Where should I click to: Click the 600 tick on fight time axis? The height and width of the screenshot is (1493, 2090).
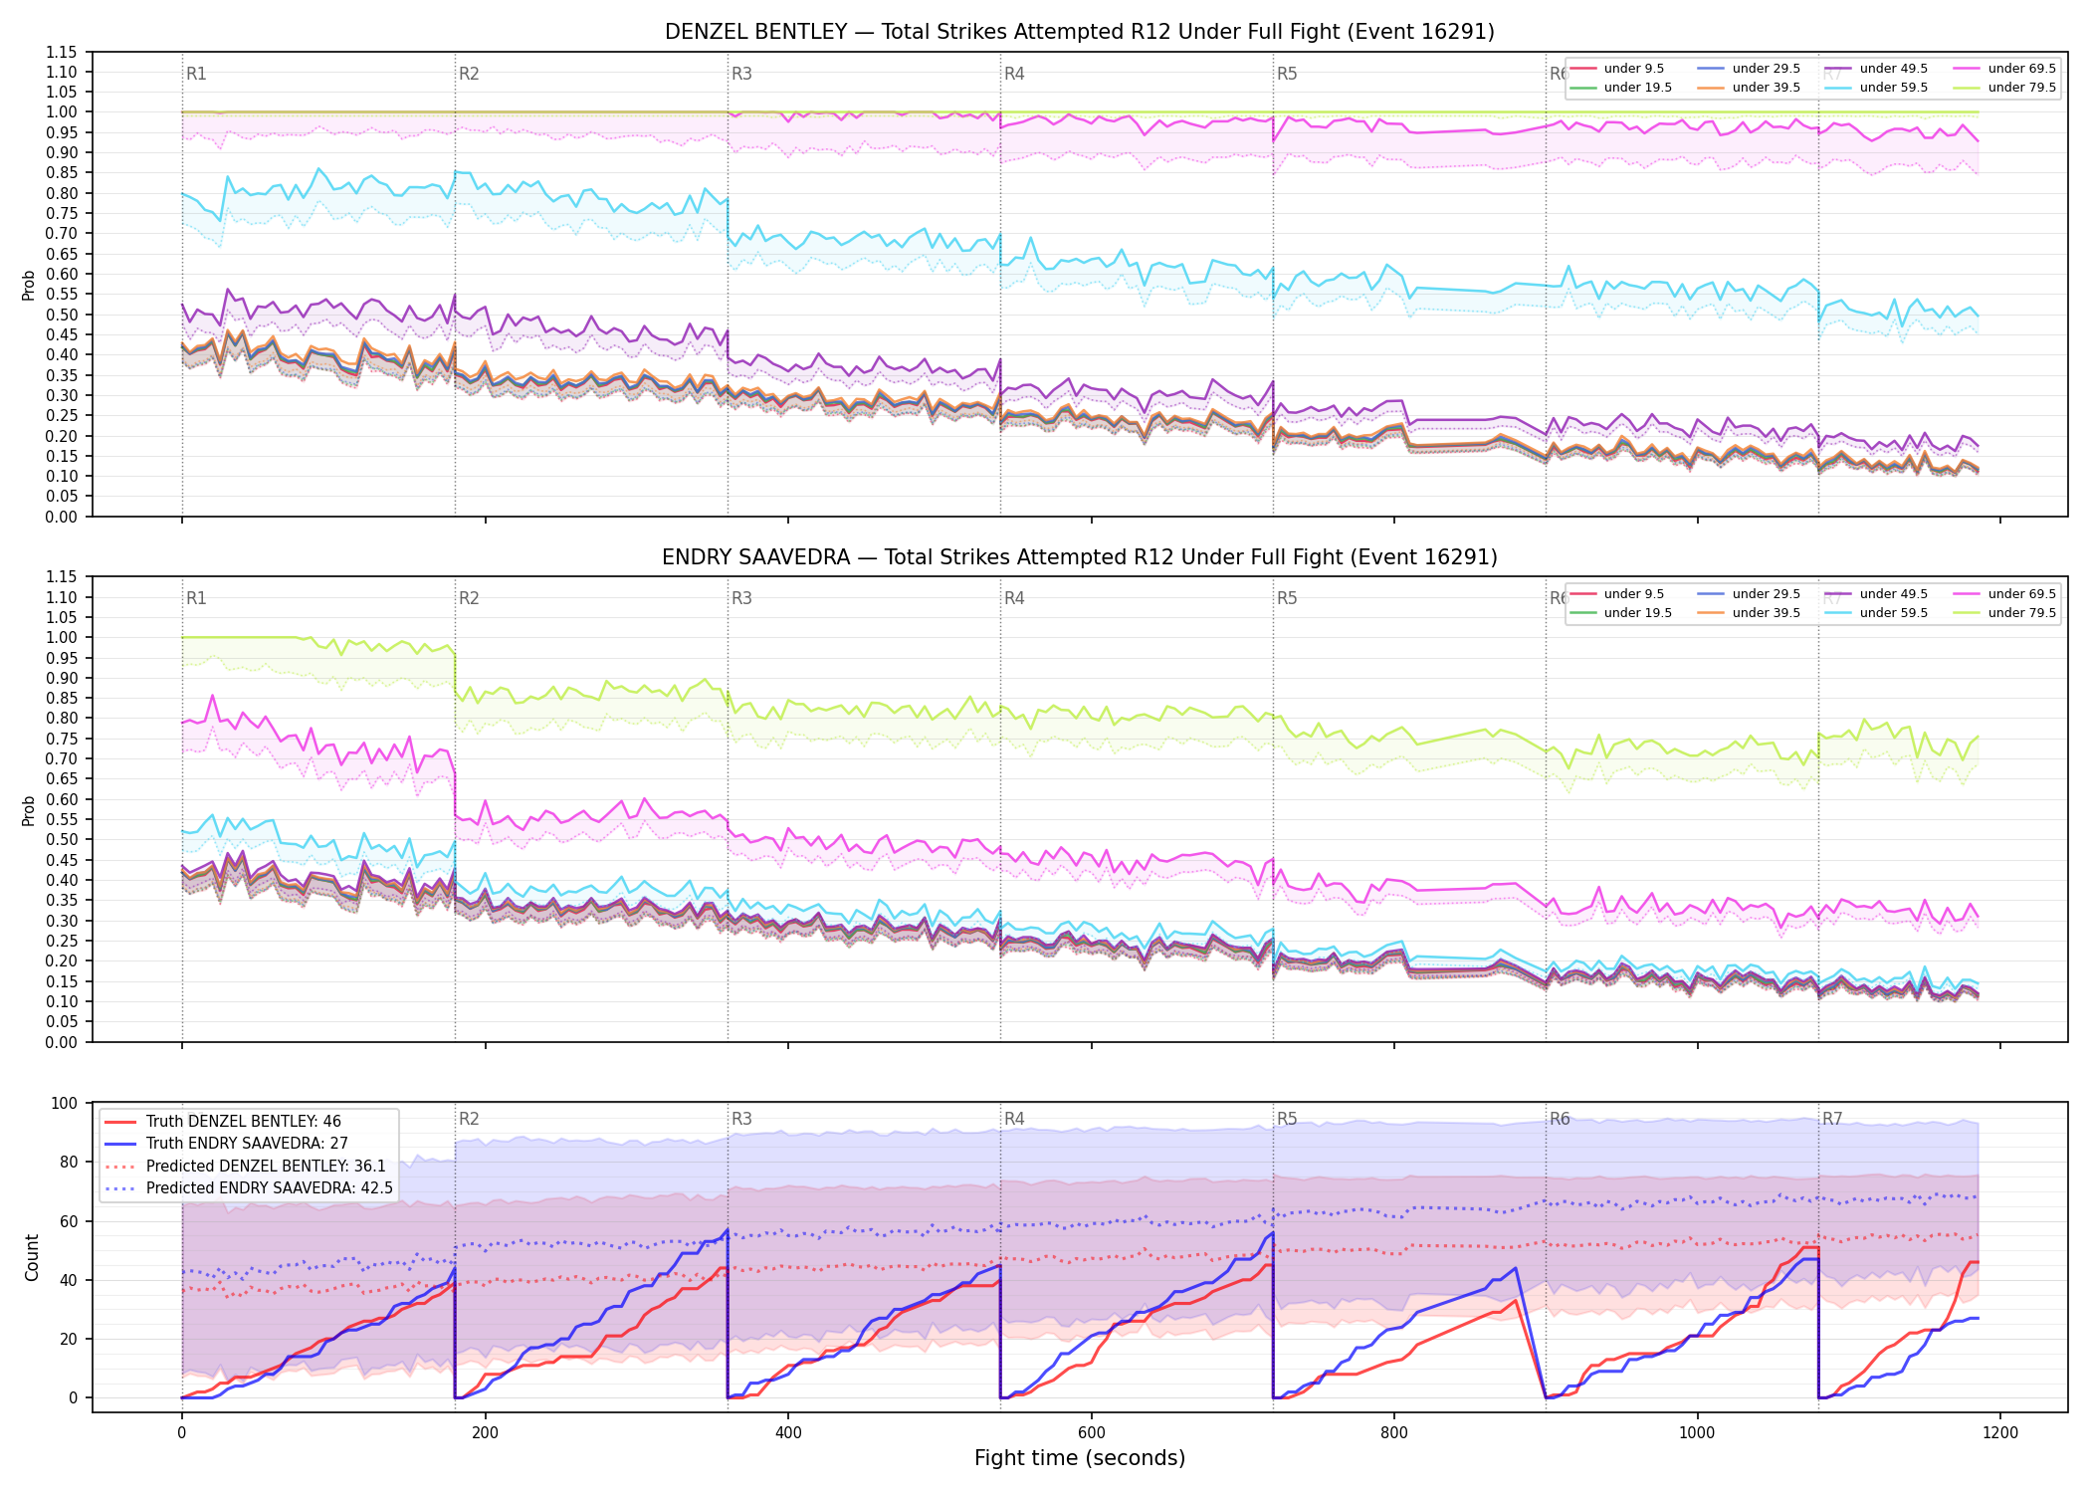coord(1091,1433)
